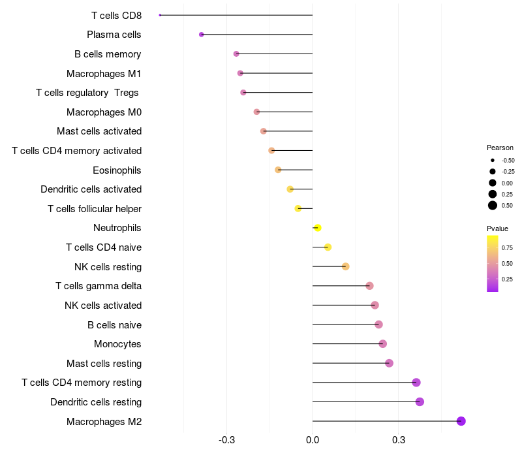Screen dimensions: 522x457
Task: Click the Pearson 0.50 legend circle
Action: pyautogui.click(x=493, y=206)
